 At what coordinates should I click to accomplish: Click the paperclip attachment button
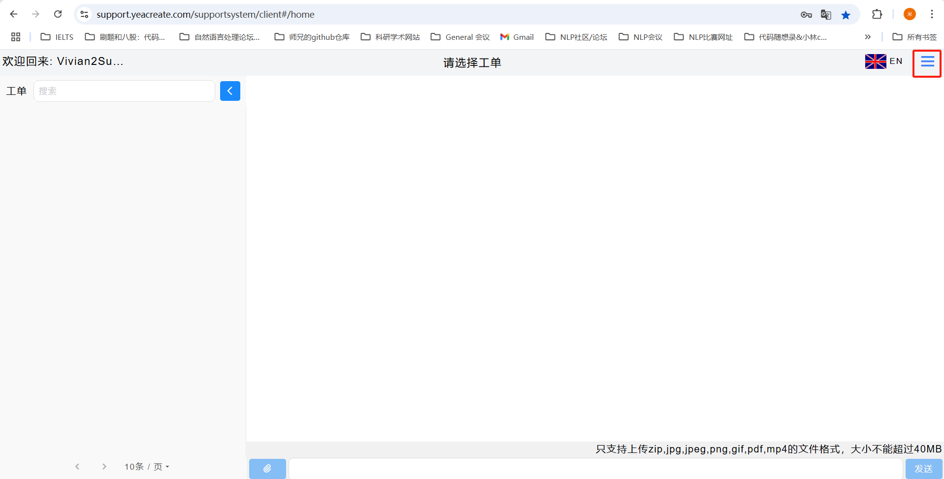[x=267, y=468]
